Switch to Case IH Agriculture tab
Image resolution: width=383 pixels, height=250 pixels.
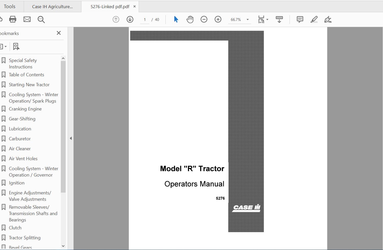tap(52, 7)
